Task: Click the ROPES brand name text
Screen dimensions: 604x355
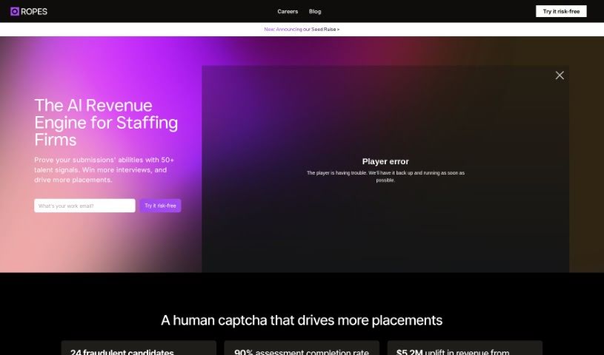Action: point(34,11)
